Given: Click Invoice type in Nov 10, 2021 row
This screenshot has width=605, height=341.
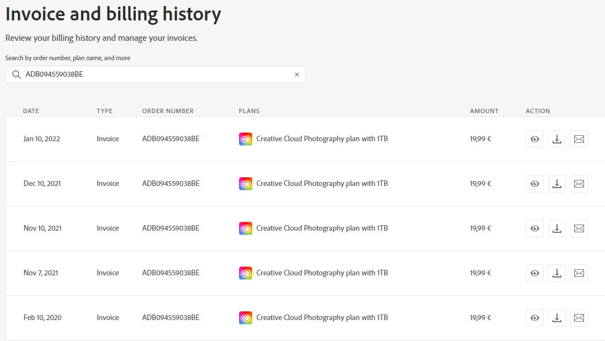Looking at the screenshot, I should 108,228.
